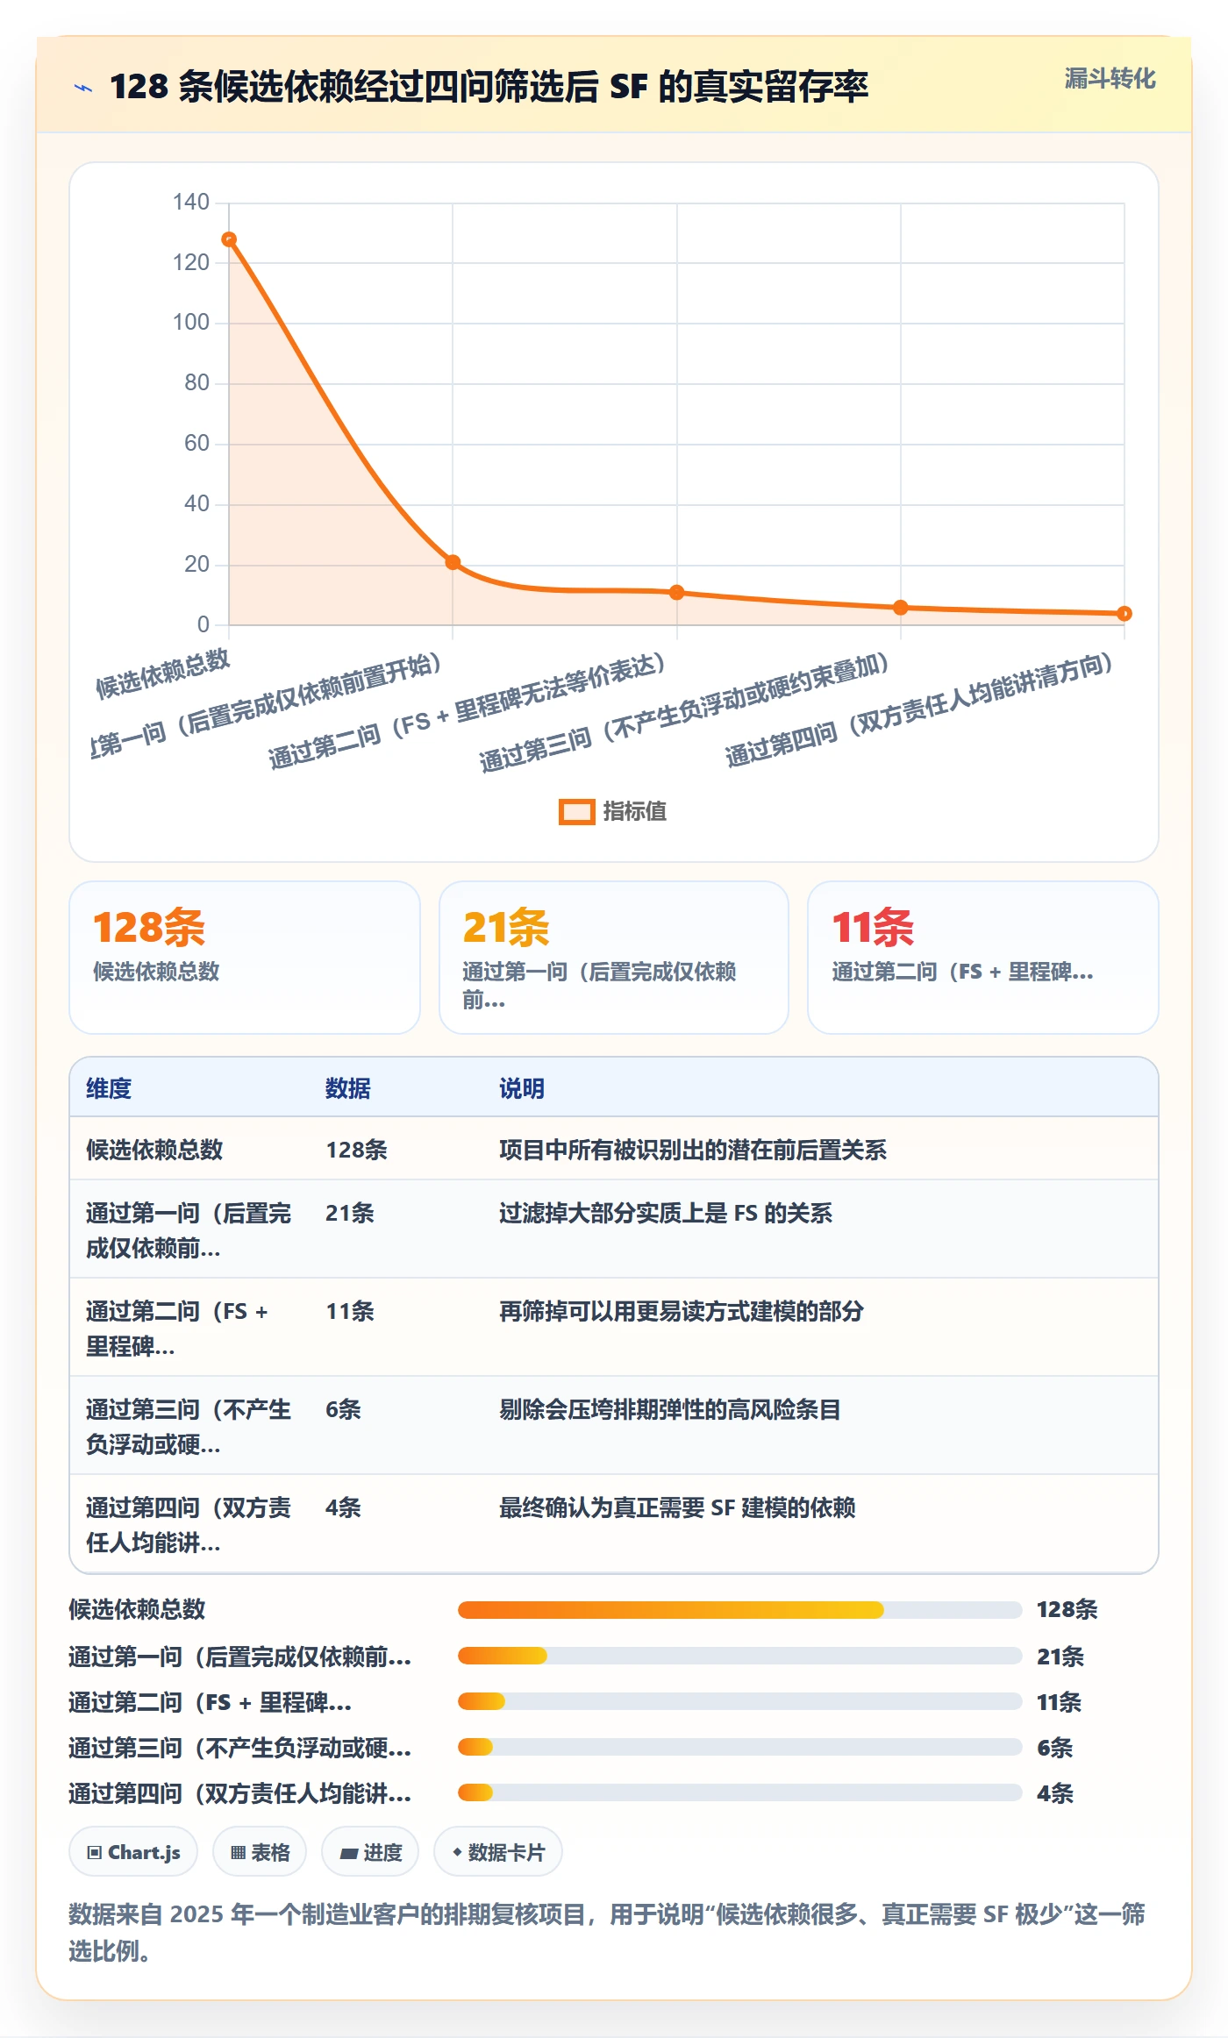
Task: Click the 维度 column header
Action: pyautogui.click(x=109, y=1088)
